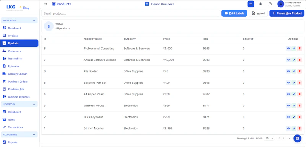
Task: Collapse the sidebar with the menu toggle icon
Action: point(45,4)
